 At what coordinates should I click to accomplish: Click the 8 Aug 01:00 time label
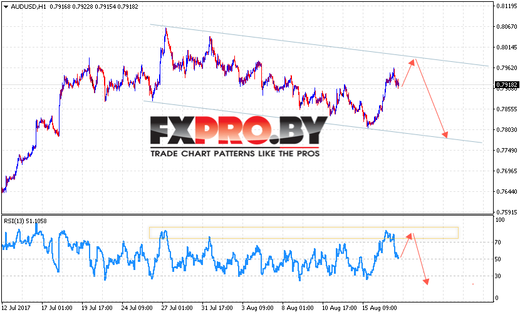[x=298, y=308]
